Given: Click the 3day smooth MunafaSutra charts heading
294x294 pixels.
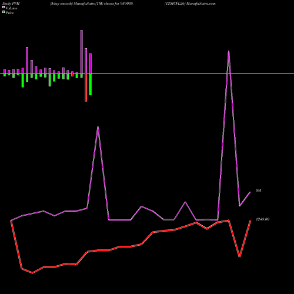Looking at the screenshot, I should (x=91, y=4).
